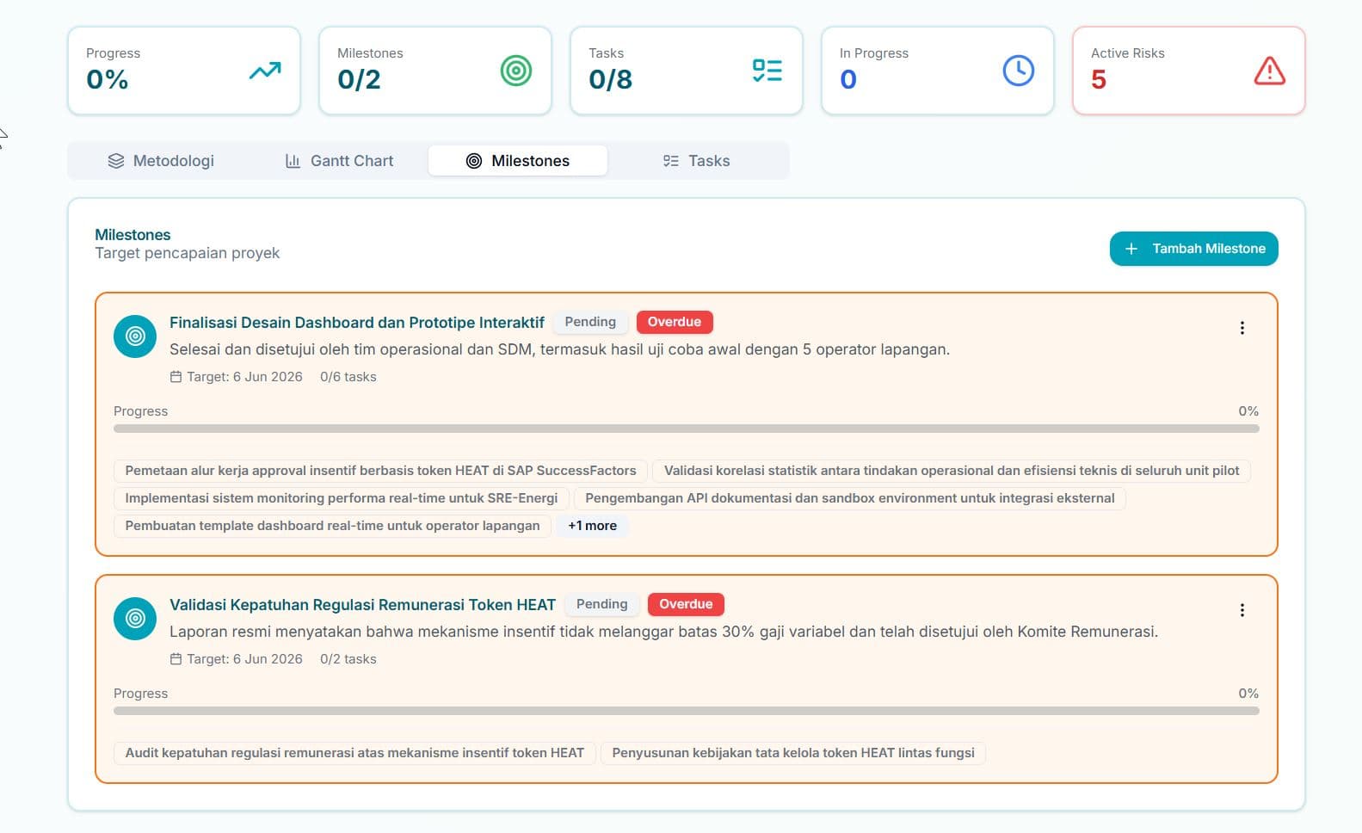Click the list icon beside Tasks tab

(671, 161)
